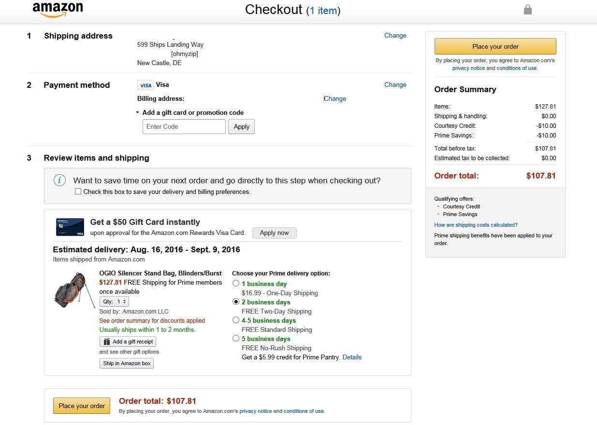Change the shipping address
This screenshot has height=425, width=597.
pos(395,36)
